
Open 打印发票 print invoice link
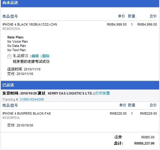tap(102, 93)
